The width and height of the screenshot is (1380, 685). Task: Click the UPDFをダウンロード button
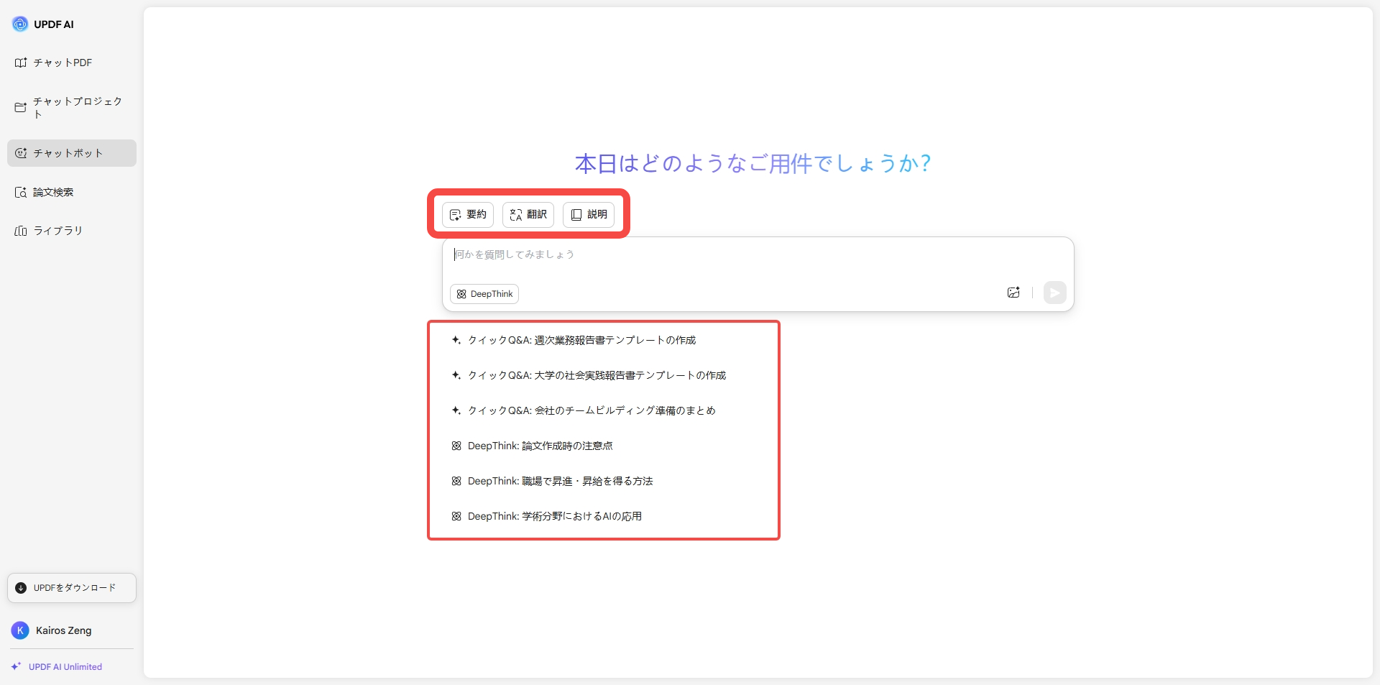coord(72,588)
